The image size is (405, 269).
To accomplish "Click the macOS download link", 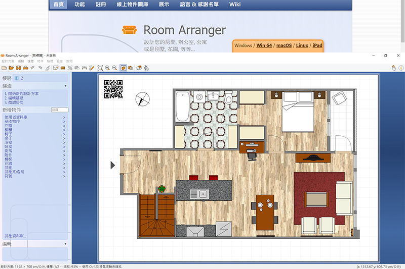I will coord(284,45).
